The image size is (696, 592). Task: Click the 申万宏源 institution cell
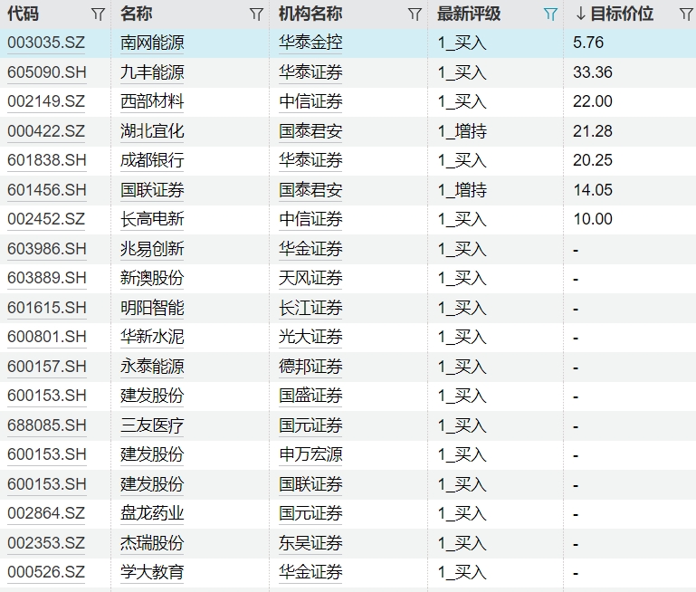pyautogui.click(x=310, y=454)
